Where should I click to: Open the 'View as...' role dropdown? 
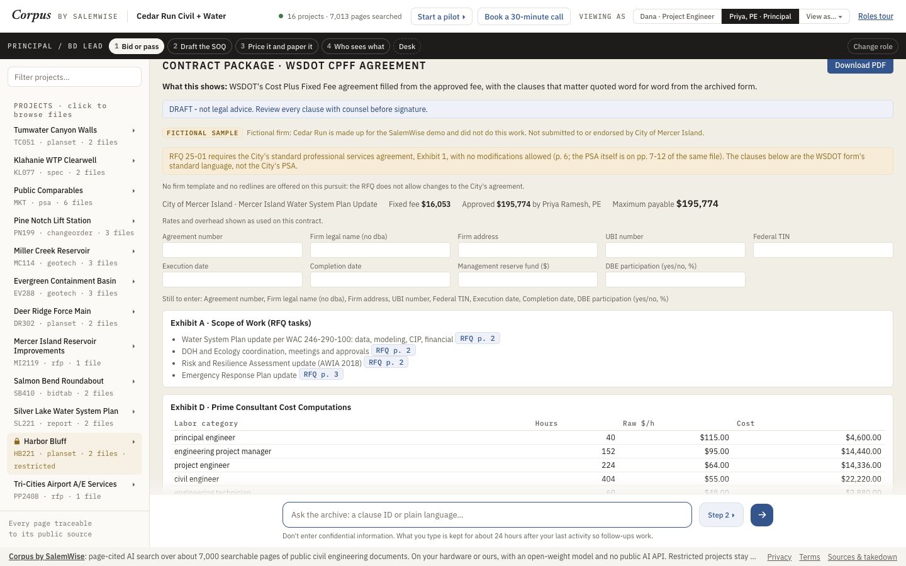(824, 16)
